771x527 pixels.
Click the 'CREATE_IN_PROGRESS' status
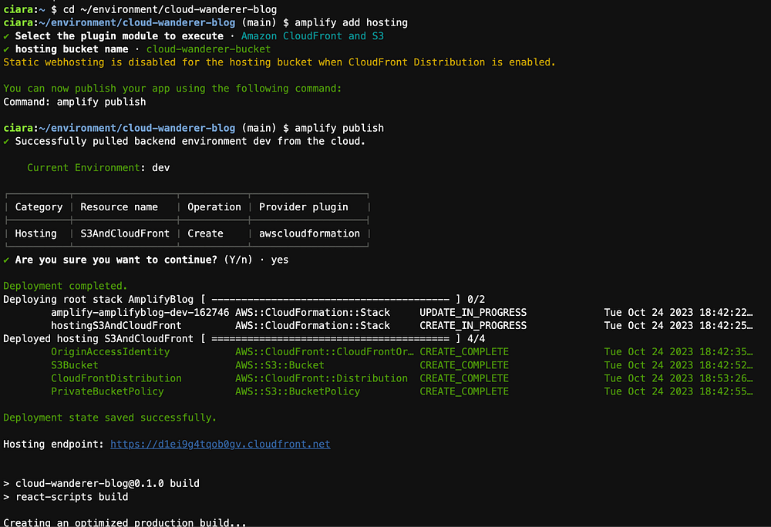473,325
